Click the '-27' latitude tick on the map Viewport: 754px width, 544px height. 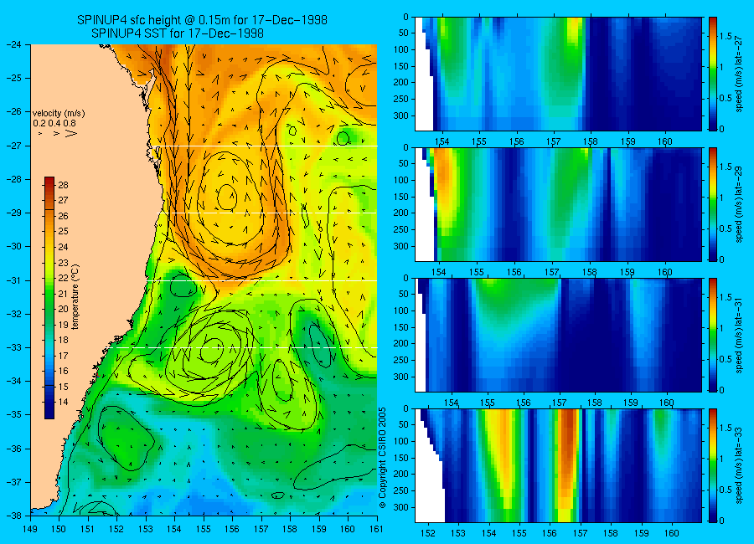13,146
